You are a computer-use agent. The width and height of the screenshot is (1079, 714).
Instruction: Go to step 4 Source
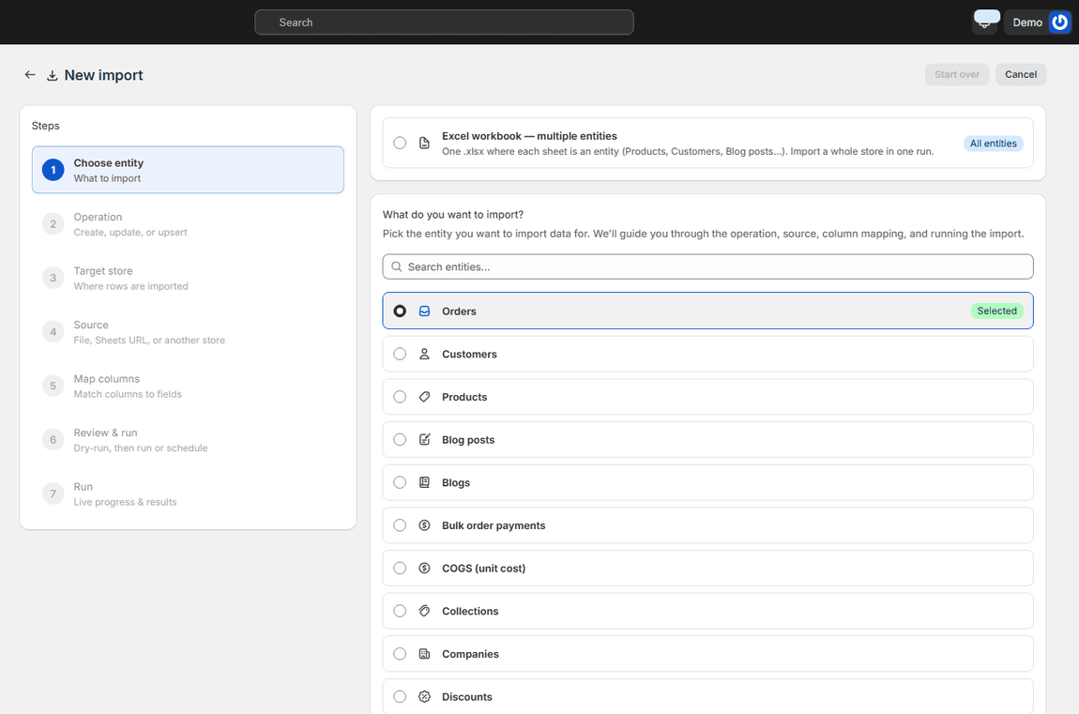pyautogui.click(x=188, y=331)
